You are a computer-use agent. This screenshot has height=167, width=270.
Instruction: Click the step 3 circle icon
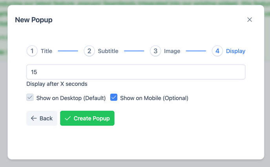click(x=155, y=51)
